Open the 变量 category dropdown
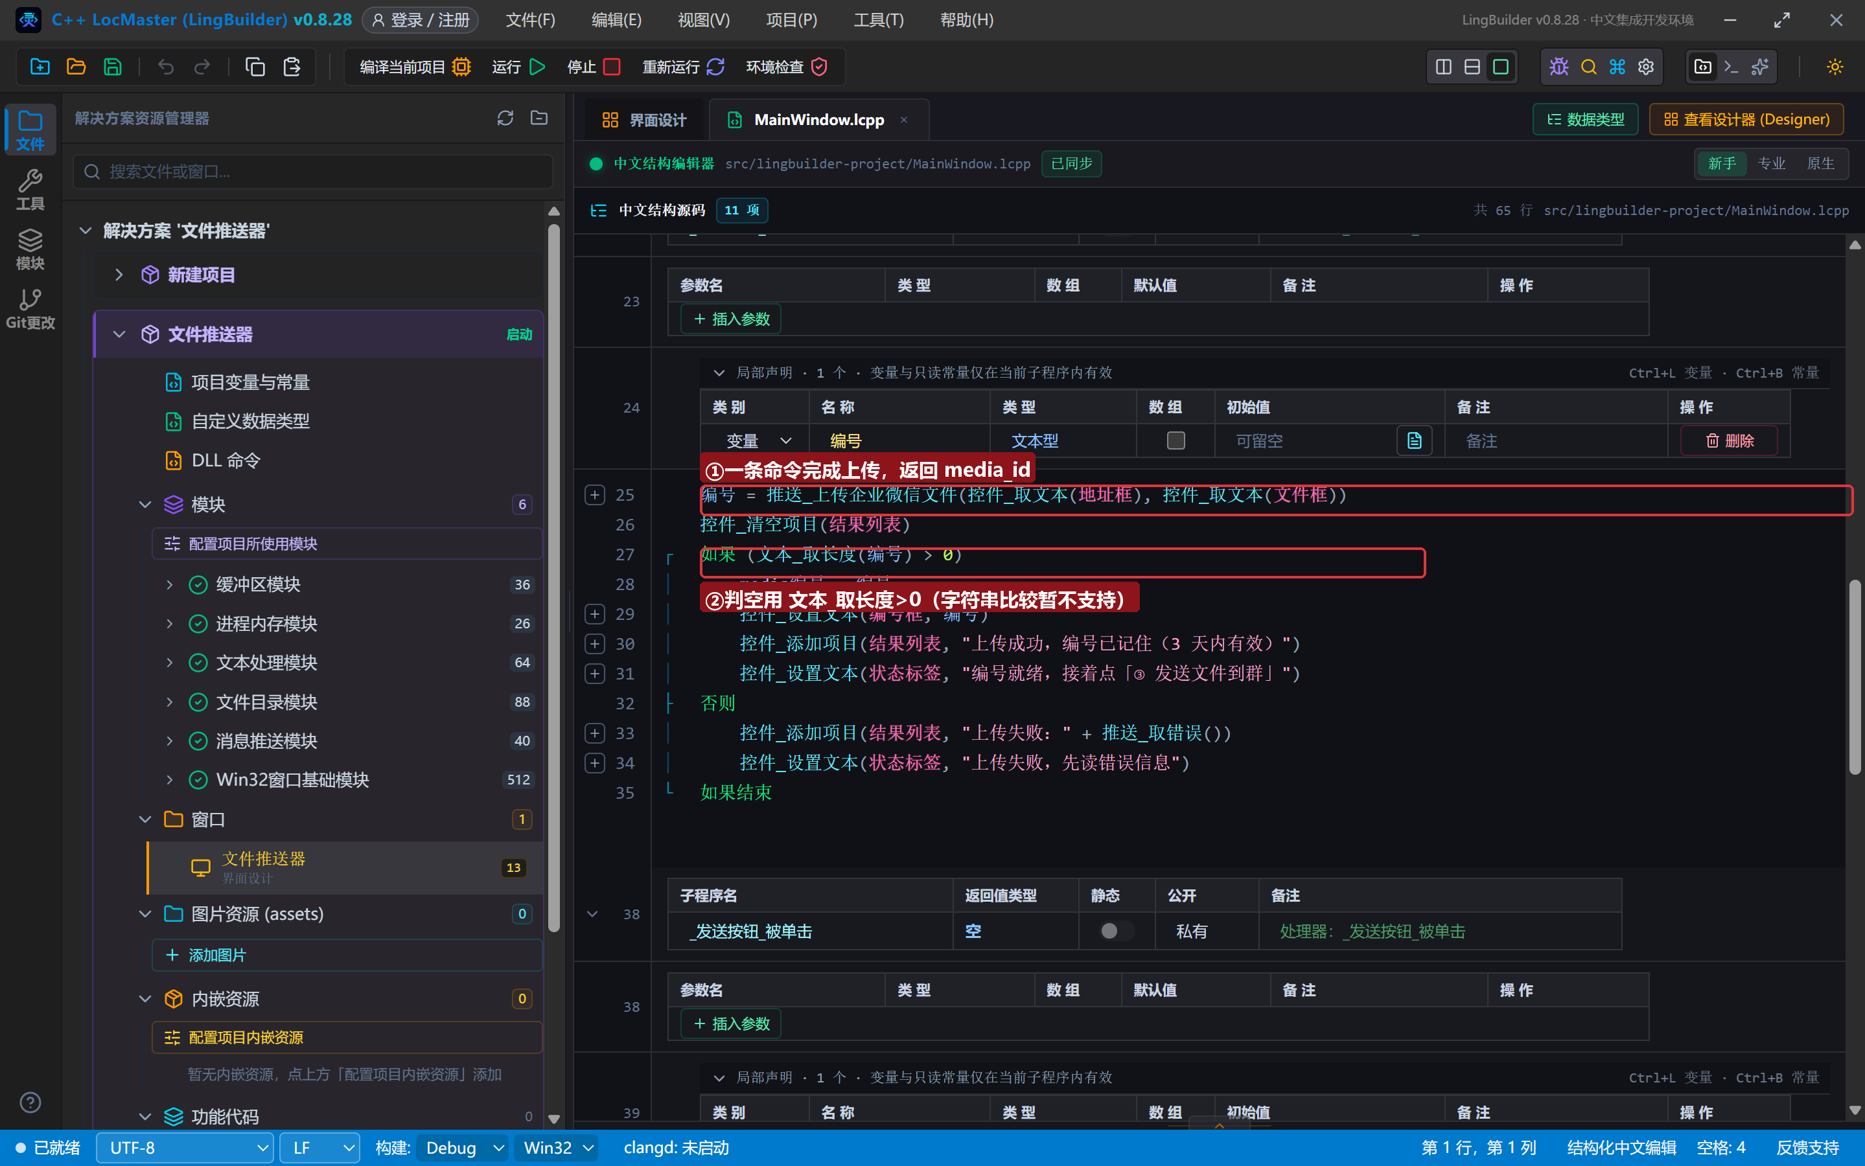Screen dimensions: 1865x1166 pos(758,440)
